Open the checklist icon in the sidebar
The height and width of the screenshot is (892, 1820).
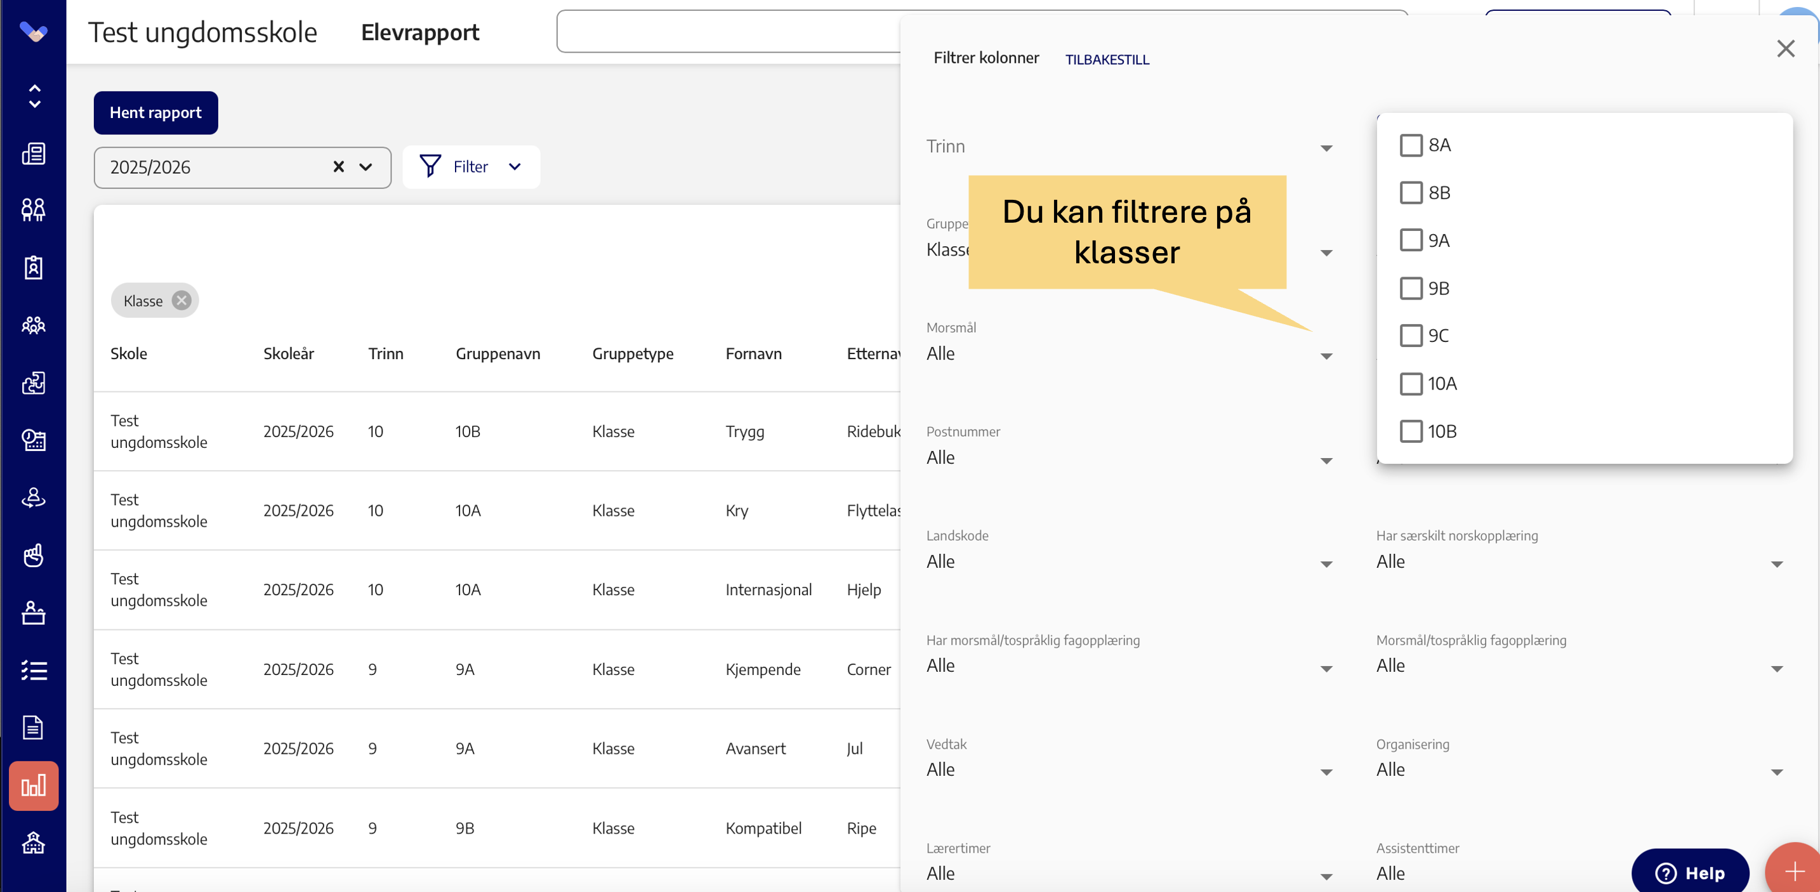pos(33,670)
